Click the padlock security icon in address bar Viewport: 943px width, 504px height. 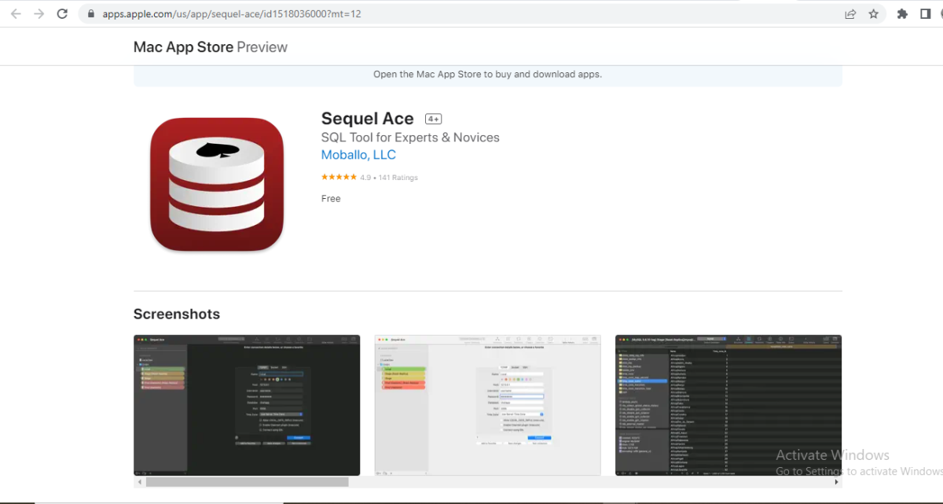(x=90, y=13)
